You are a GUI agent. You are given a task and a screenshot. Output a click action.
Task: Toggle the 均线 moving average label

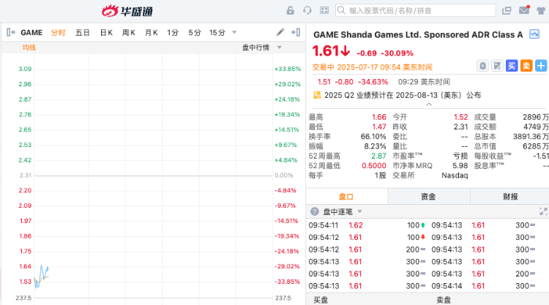pyautogui.click(x=29, y=48)
